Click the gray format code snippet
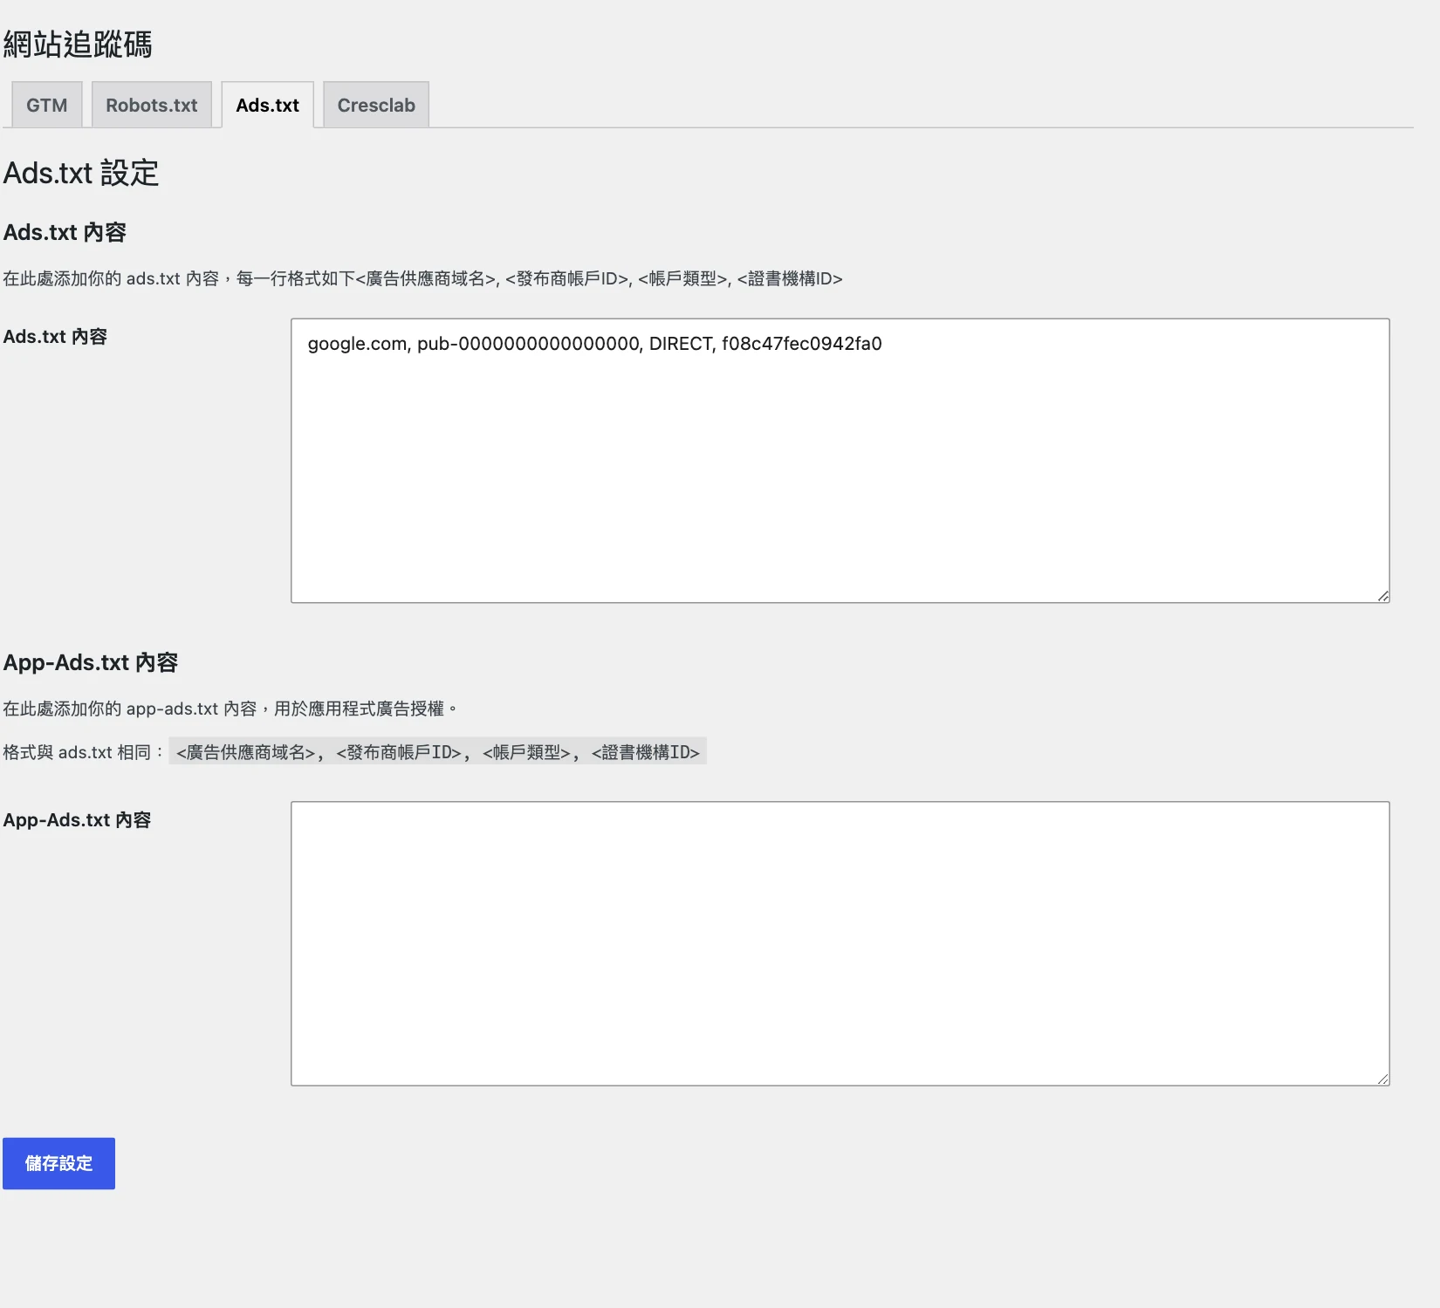Screen dimensions: 1440x1308 tap(437, 751)
